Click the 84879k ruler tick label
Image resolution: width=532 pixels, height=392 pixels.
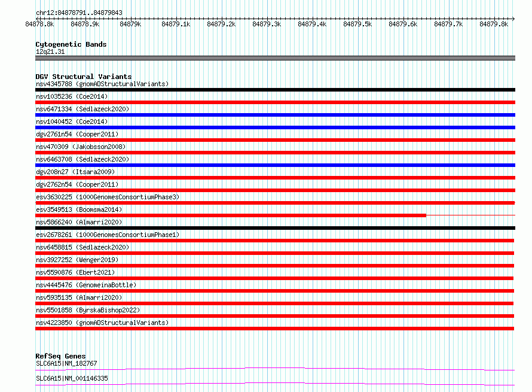point(130,24)
